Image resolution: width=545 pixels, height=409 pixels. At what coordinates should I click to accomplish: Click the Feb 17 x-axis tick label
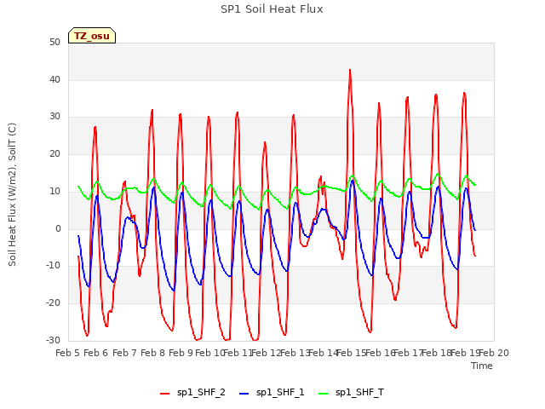click(409, 353)
